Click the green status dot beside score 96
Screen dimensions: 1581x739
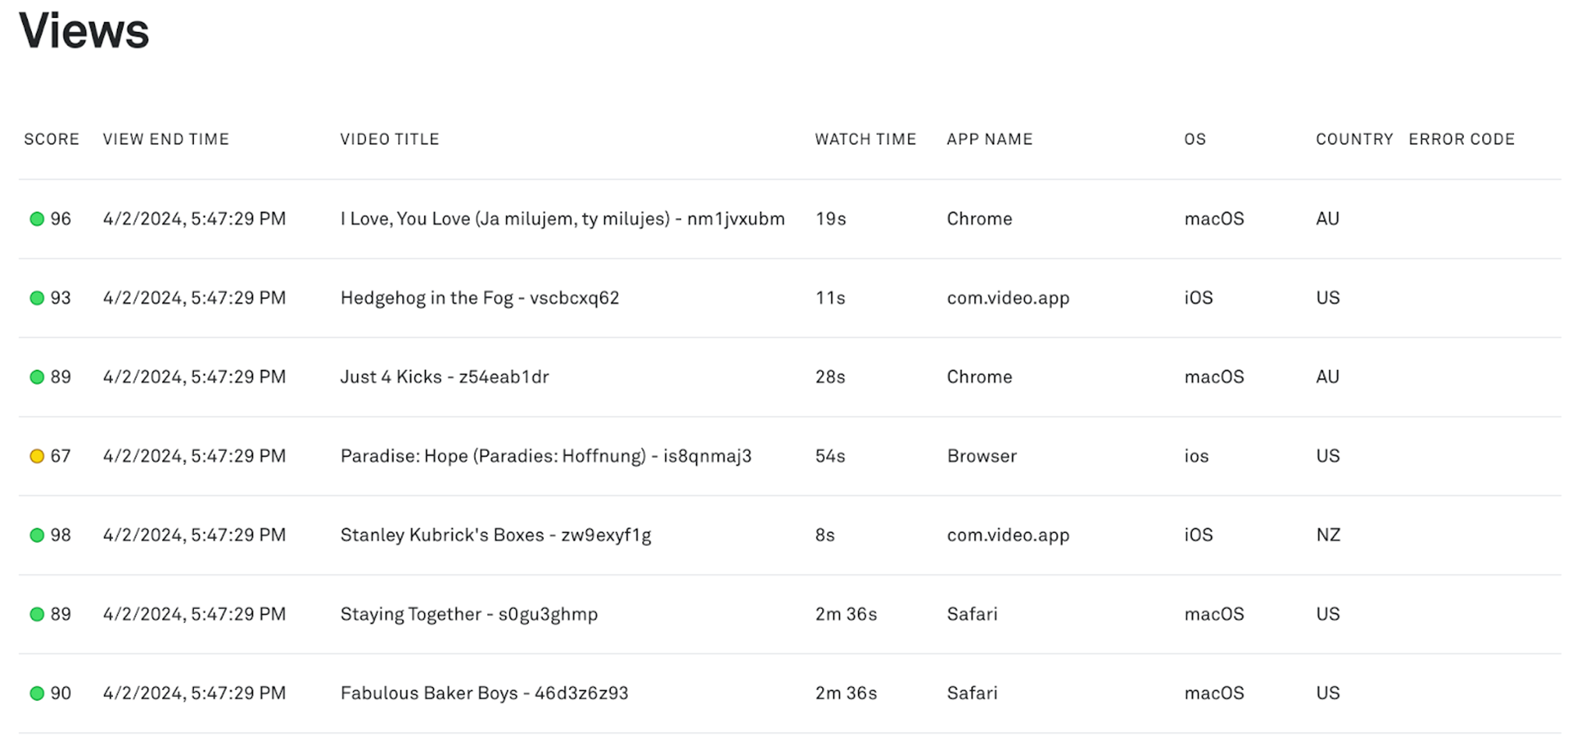click(x=37, y=219)
